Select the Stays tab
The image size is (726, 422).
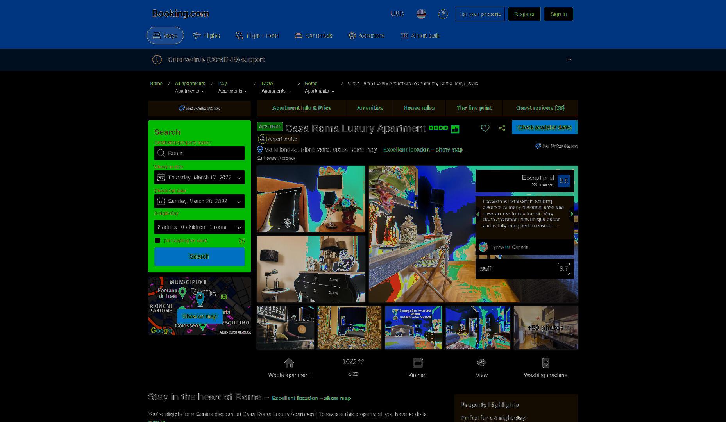click(165, 36)
